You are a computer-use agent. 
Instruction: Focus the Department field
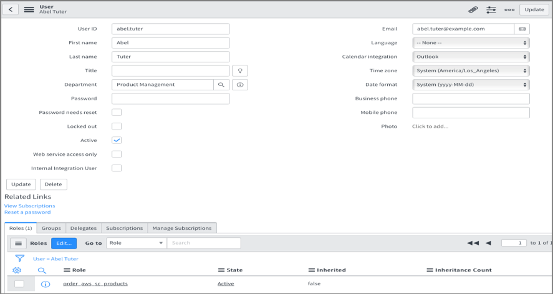point(163,85)
